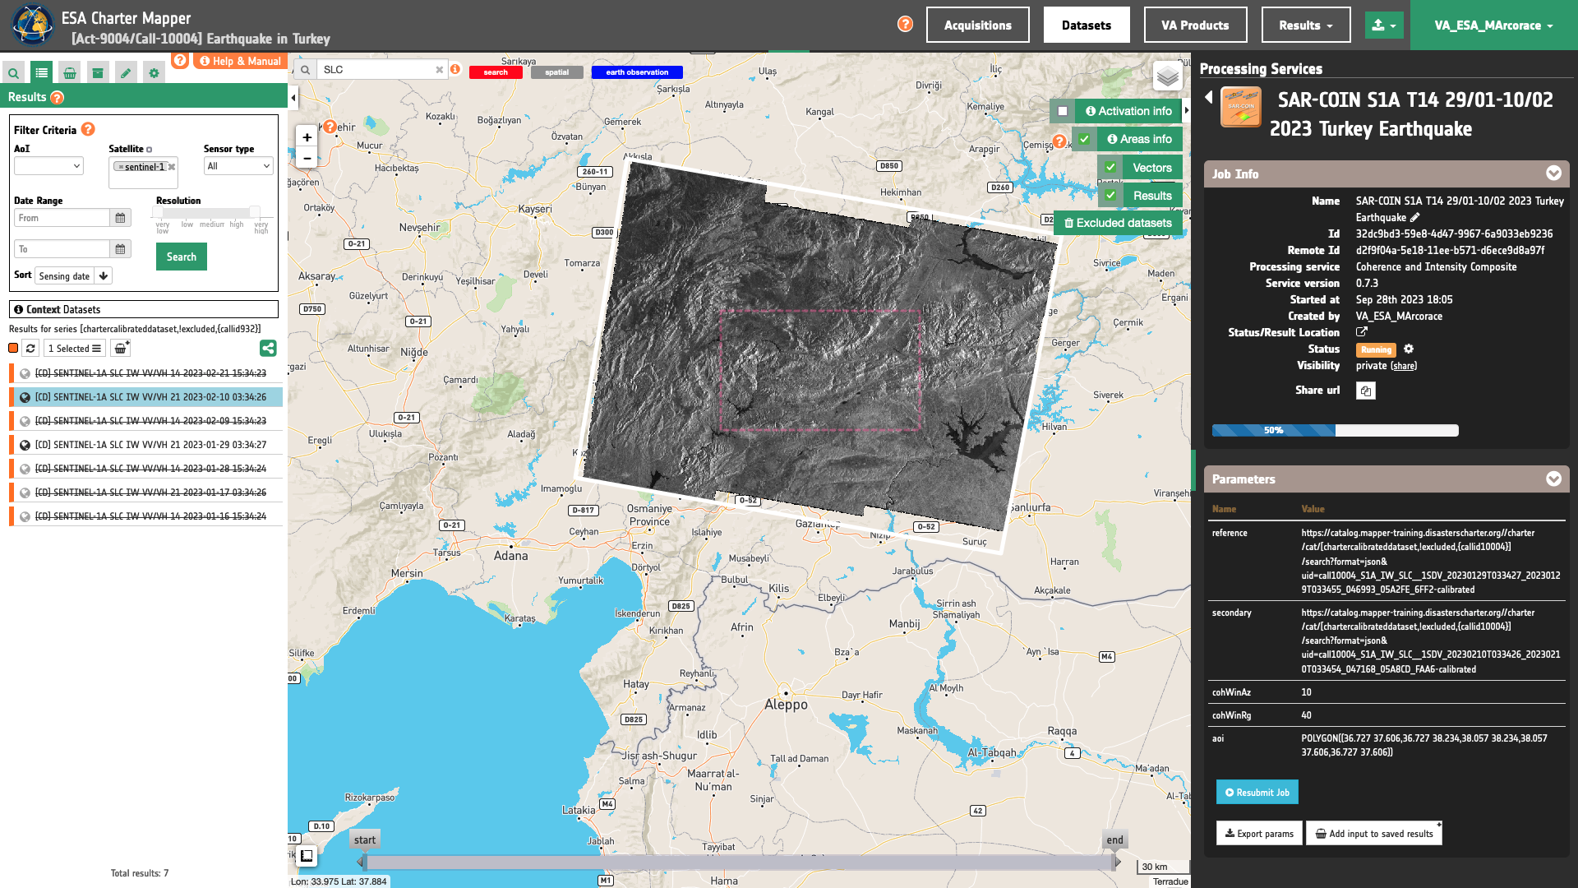Collapse the Parameters section
The width and height of the screenshot is (1578, 888).
[x=1553, y=479]
